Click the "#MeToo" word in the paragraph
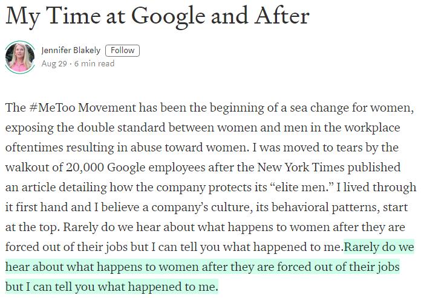 (x=51, y=108)
